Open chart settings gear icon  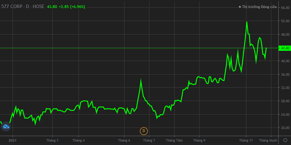coord(285,140)
